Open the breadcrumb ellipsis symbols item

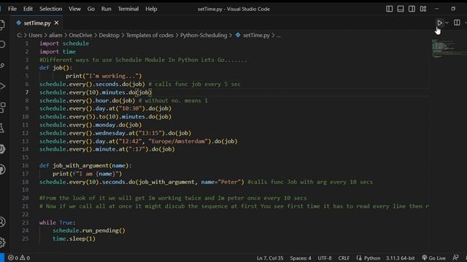[279, 36]
